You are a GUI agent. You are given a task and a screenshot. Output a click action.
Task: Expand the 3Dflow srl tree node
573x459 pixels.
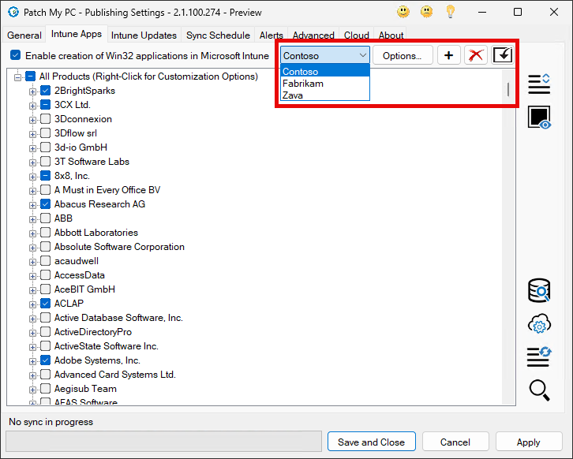tap(32, 134)
